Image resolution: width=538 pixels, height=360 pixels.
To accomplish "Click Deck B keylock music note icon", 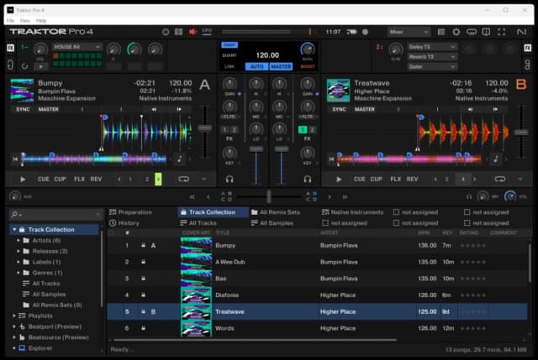I will [496, 159].
